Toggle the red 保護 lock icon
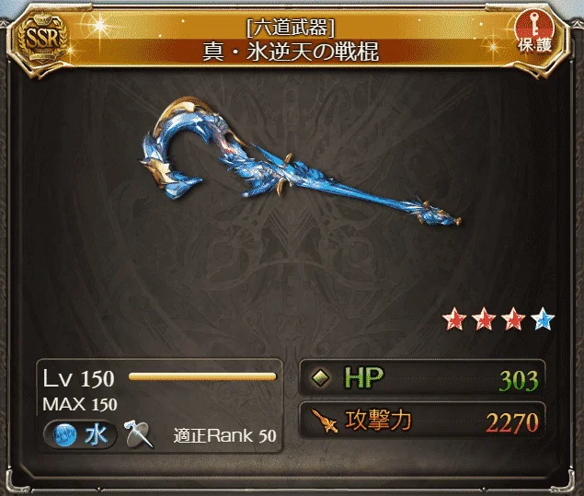584x496 pixels. point(534,32)
